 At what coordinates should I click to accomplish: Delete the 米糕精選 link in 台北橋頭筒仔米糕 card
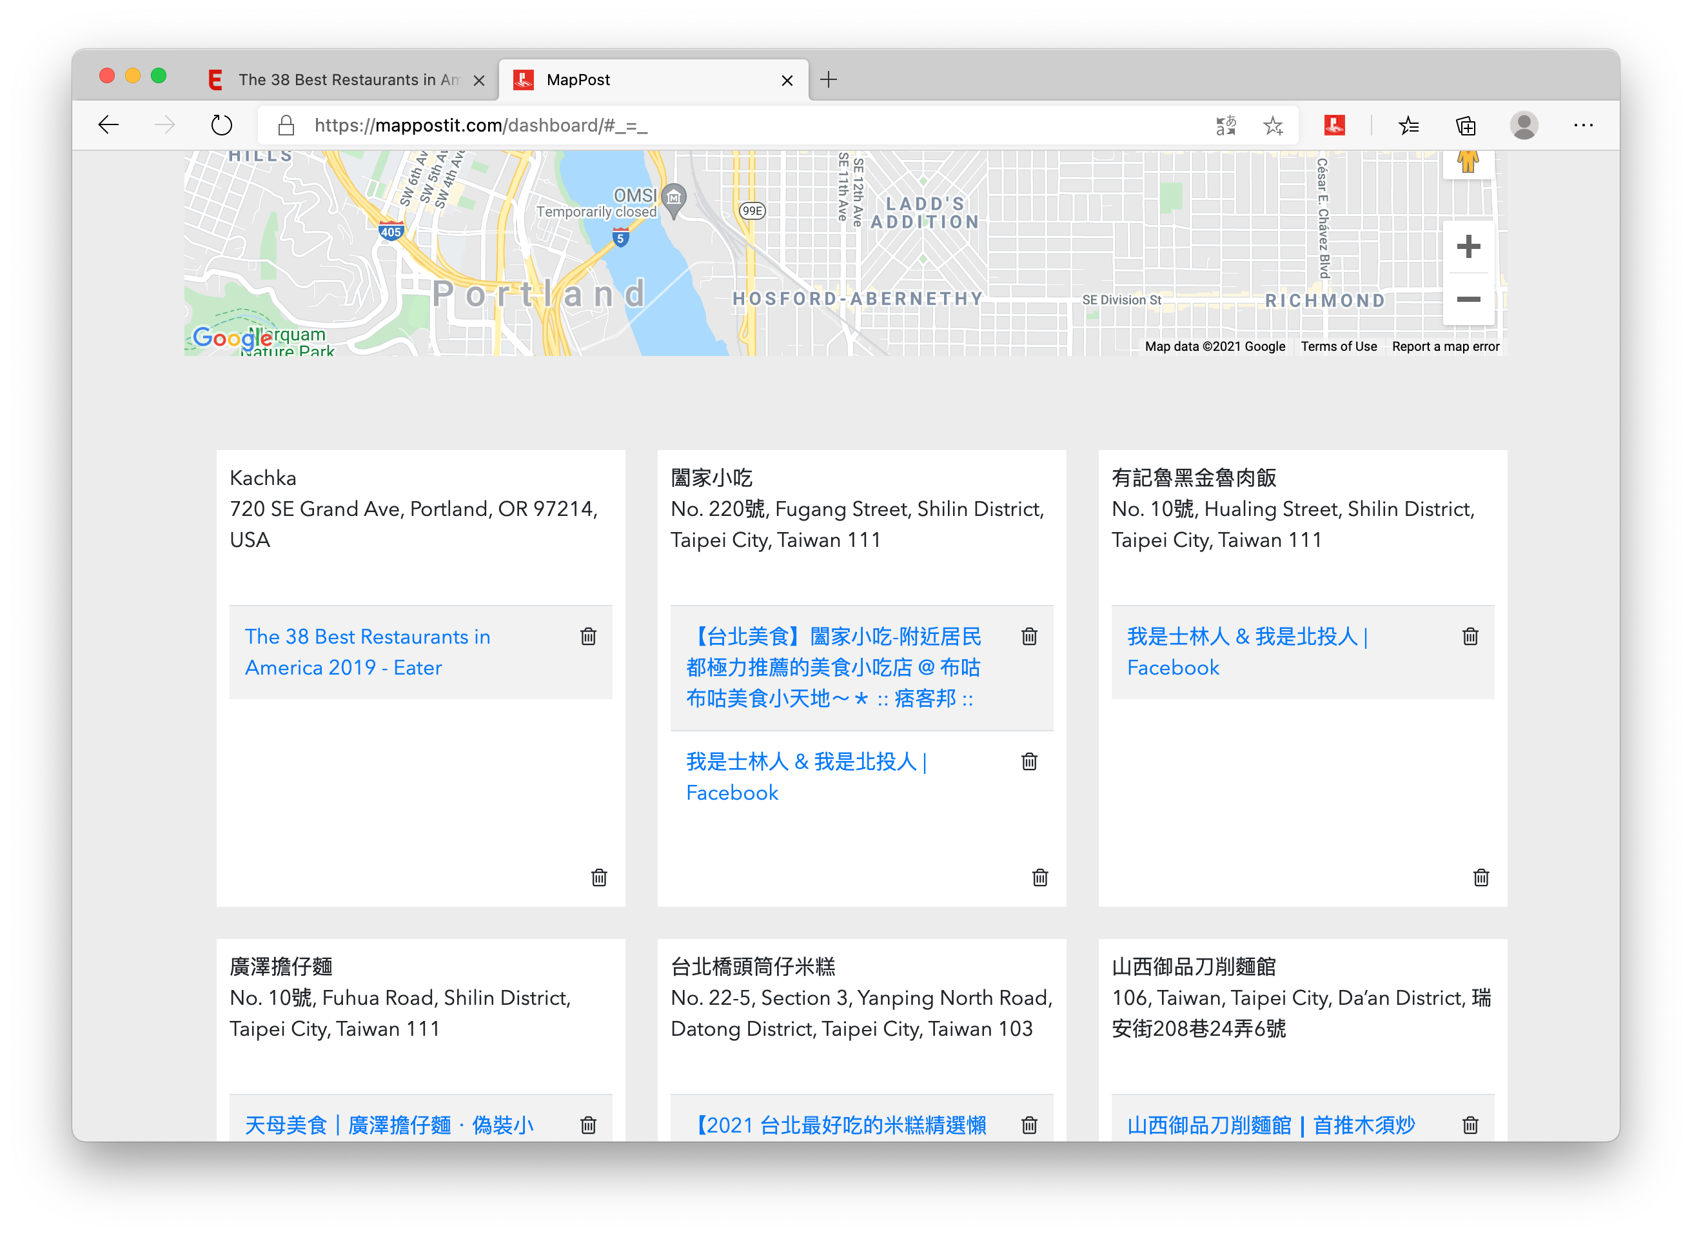1029,1125
